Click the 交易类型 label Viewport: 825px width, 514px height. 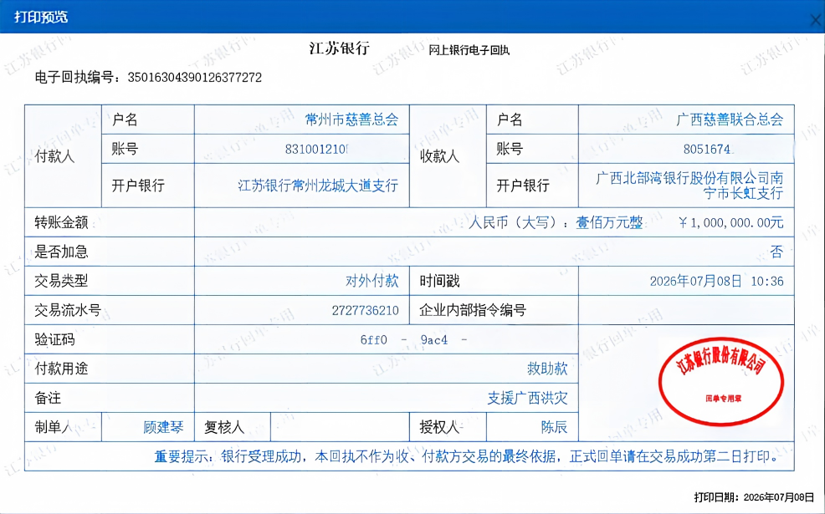click(61, 281)
